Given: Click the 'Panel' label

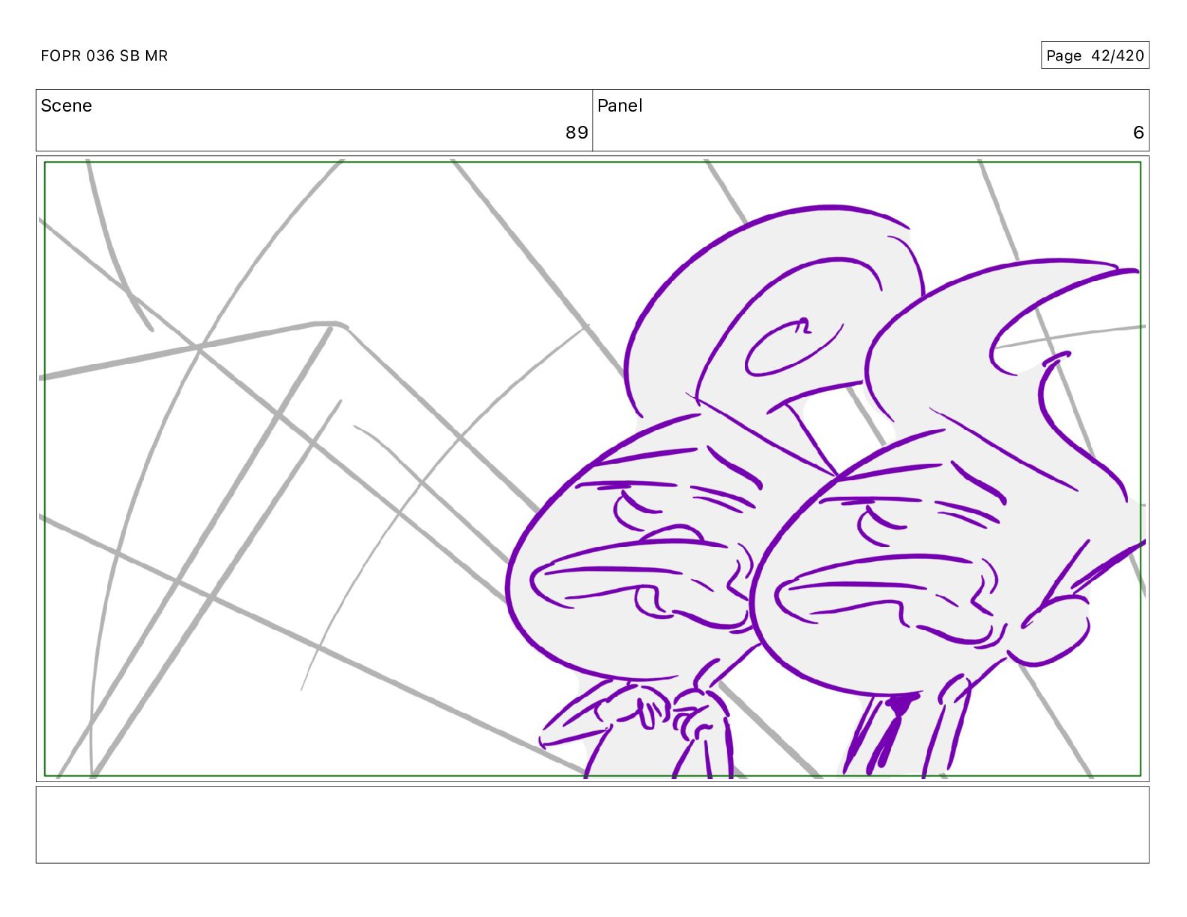Looking at the screenshot, I should [620, 106].
